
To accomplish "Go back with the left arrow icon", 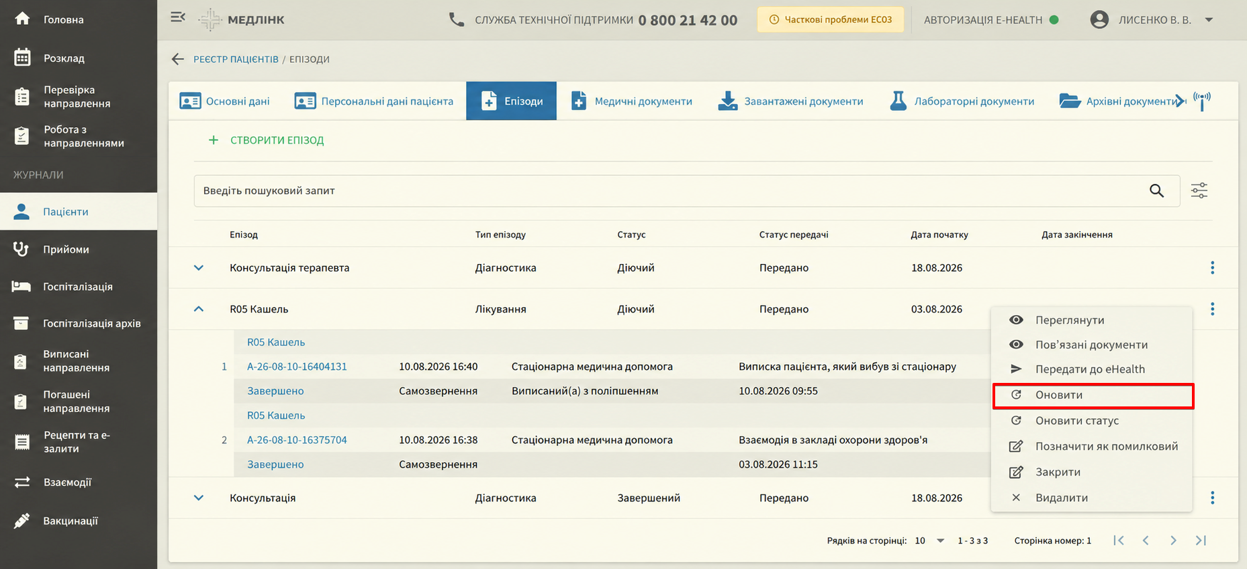I will pyautogui.click(x=177, y=59).
